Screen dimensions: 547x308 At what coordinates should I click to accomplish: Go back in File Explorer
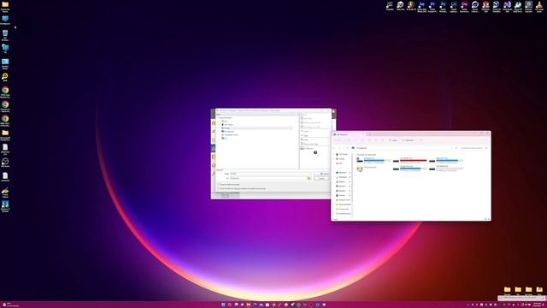(x=334, y=148)
